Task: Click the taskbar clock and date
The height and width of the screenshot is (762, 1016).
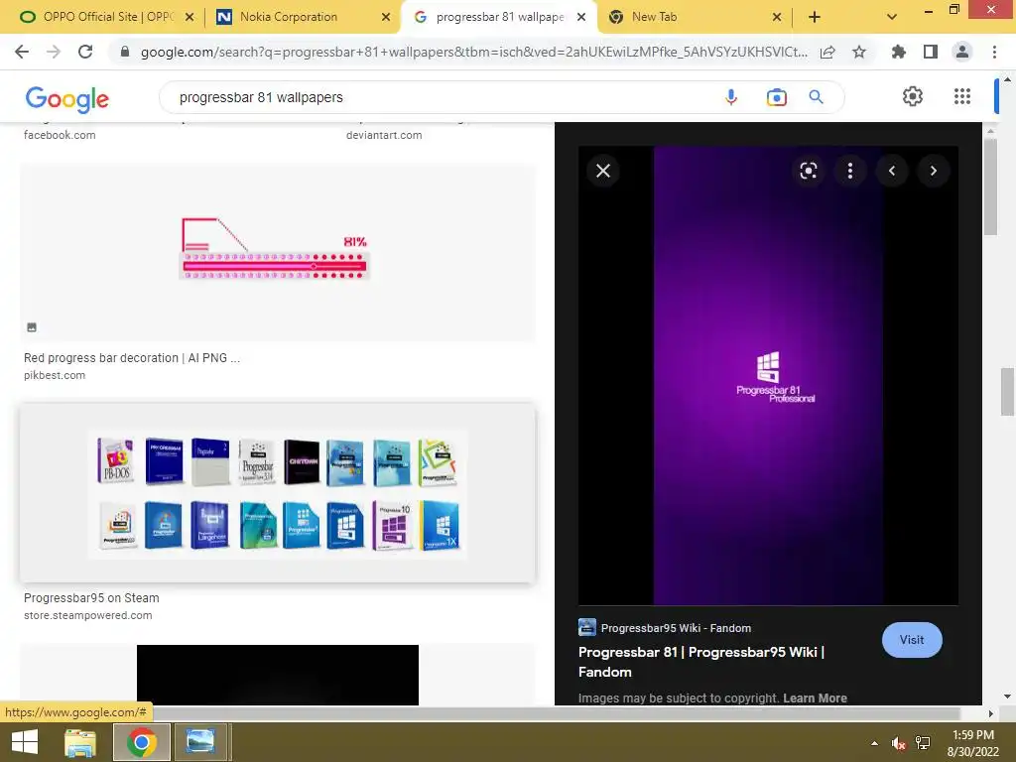Action: 972,743
